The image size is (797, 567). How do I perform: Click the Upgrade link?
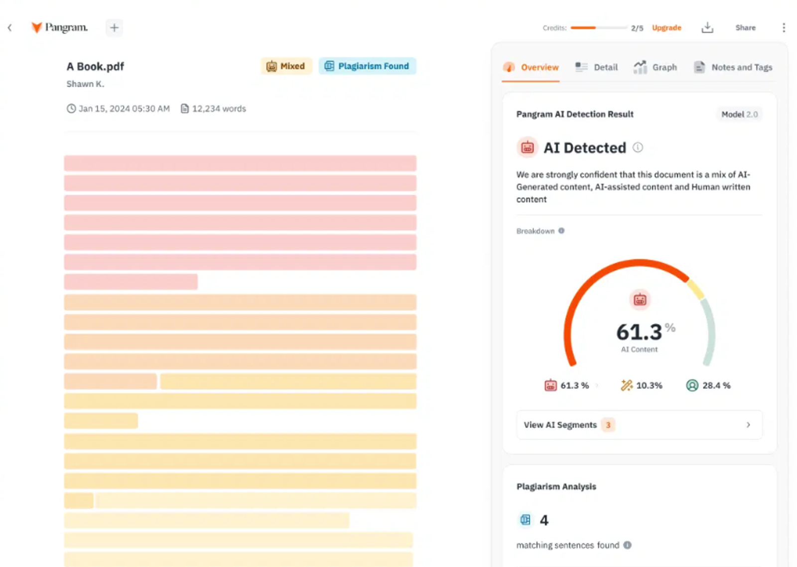coord(666,28)
